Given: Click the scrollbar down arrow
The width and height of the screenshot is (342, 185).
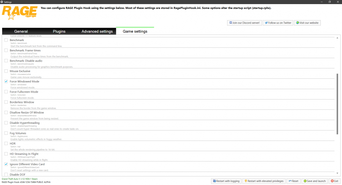Looking at the screenshot, I should [x=337, y=173].
